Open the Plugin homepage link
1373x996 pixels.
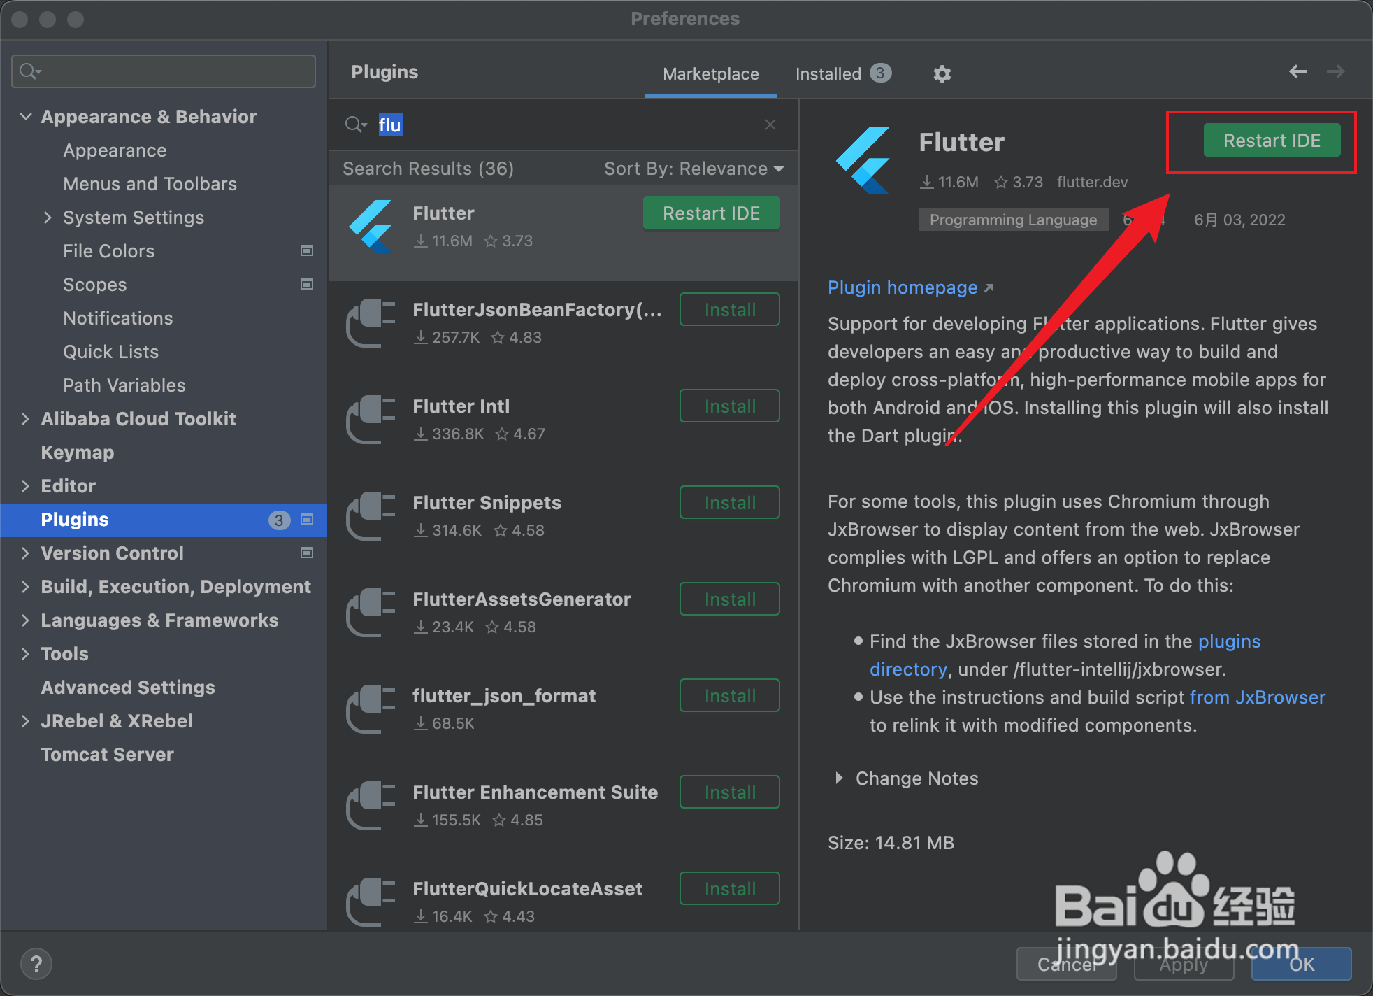[903, 287]
